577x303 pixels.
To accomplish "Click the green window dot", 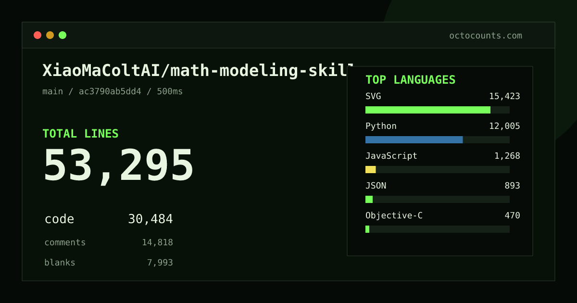I will (63, 35).
